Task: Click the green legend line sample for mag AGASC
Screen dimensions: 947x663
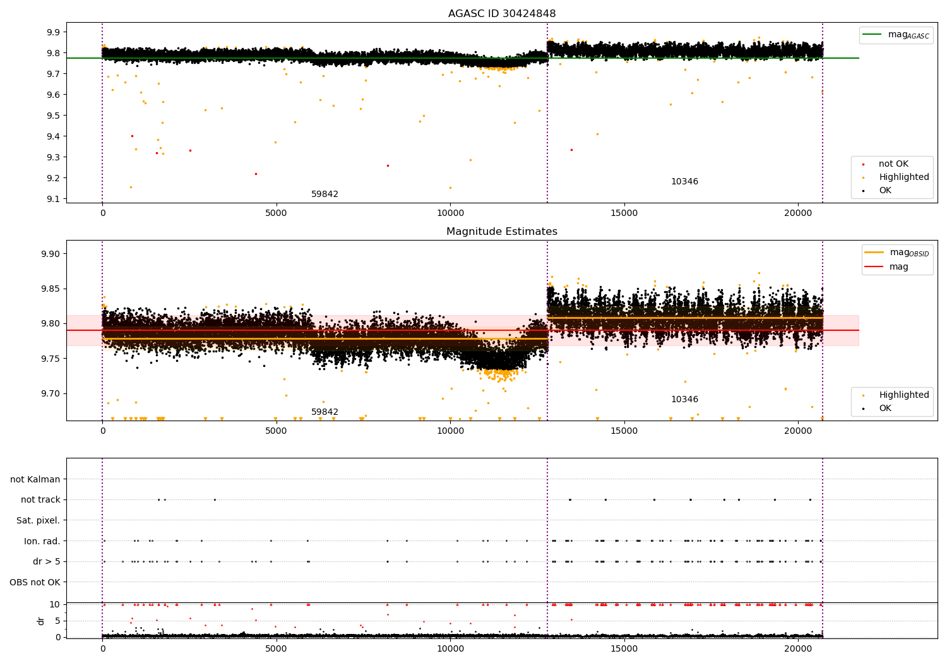Action: 873,35
